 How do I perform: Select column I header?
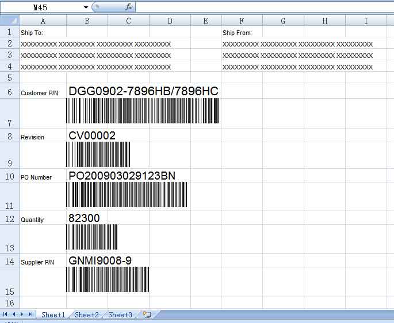tap(366, 21)
